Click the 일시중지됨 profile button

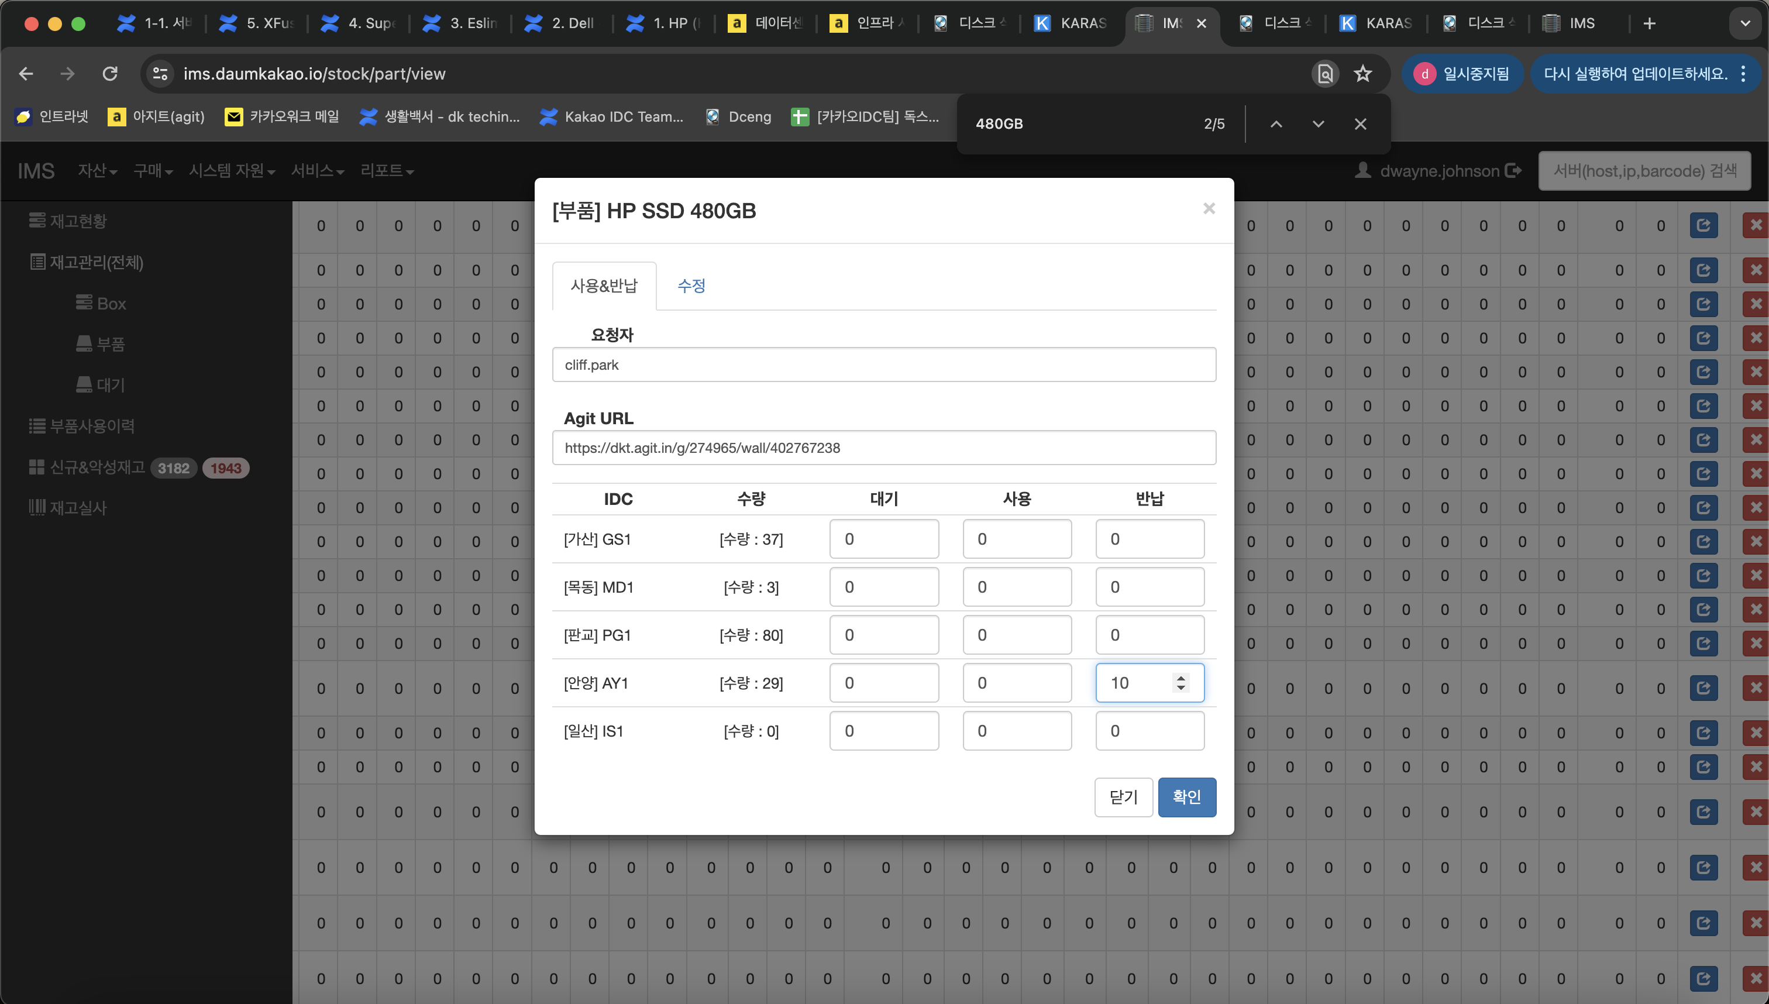tap(1462, 74)
